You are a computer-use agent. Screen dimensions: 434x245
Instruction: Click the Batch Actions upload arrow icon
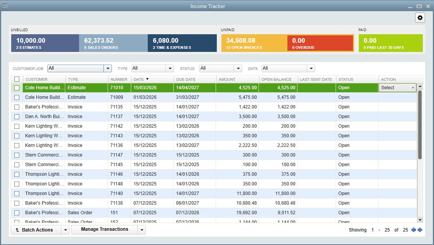[x=17, y=230]
